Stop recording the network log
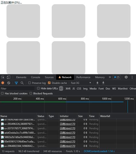Screen dimensions: 136x154 coord(3,83)
